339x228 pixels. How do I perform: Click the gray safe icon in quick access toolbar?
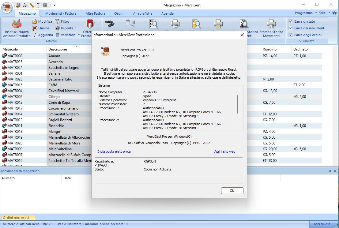pos(45,5)
